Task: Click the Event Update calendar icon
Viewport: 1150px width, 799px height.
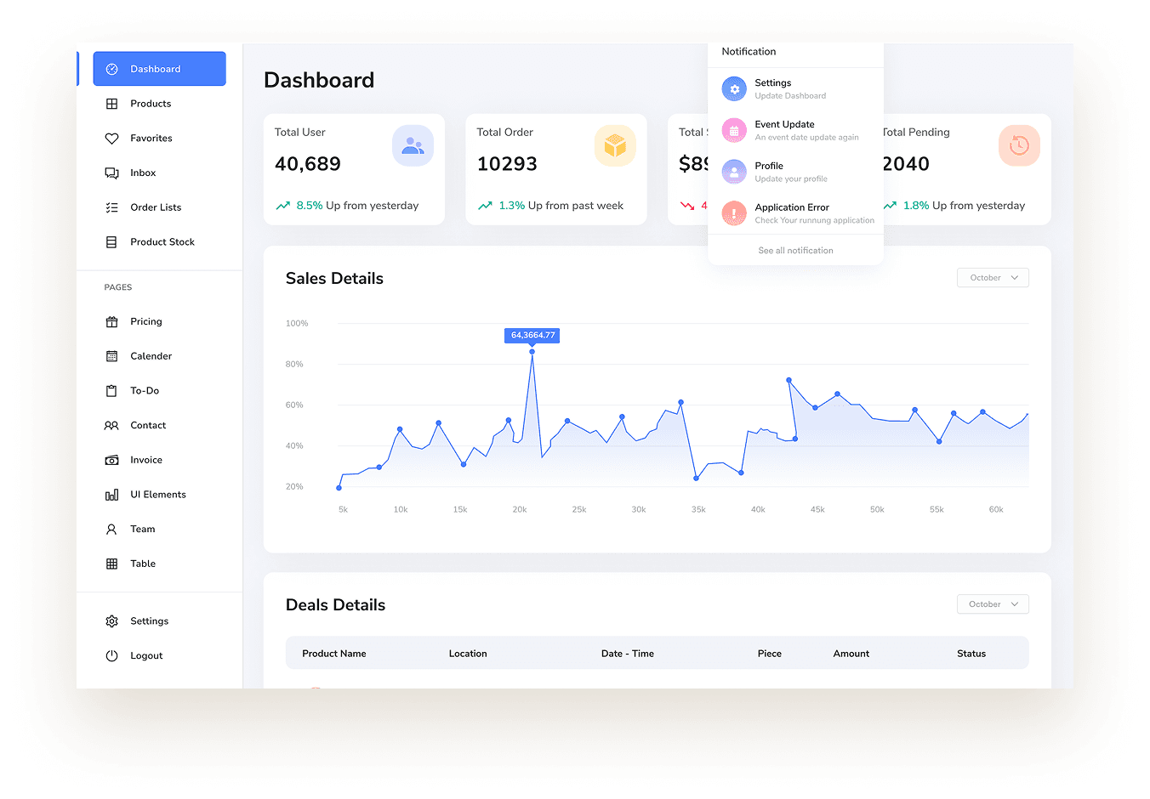Action: pyautogui.click(x=734, y=130)
